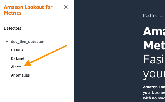This screenshot has width=165, height=102.
Task: Close the navigation panel with the X icon
Action: (66, 7)
